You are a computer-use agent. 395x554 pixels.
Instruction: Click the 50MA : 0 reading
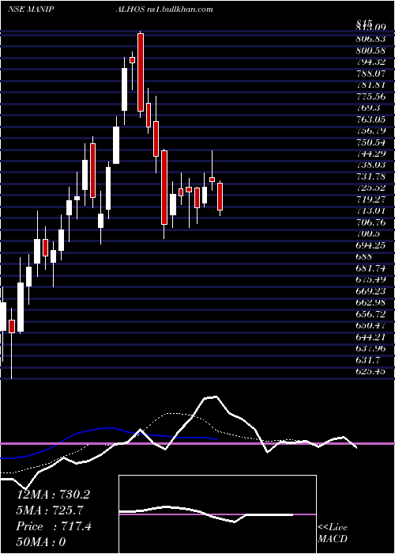(x=41, y=542)
